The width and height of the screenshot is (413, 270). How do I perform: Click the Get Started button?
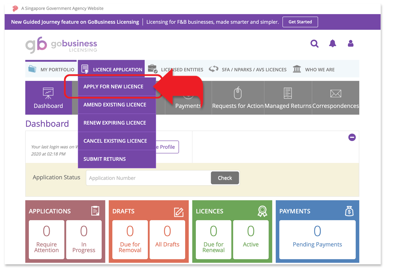(300, 22)
